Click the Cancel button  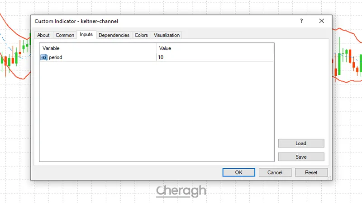(275, 172)
